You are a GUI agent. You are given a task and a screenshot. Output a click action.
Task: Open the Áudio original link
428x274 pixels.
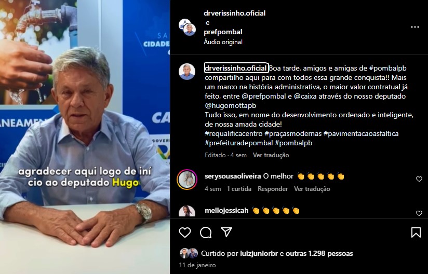pos(223,42)
